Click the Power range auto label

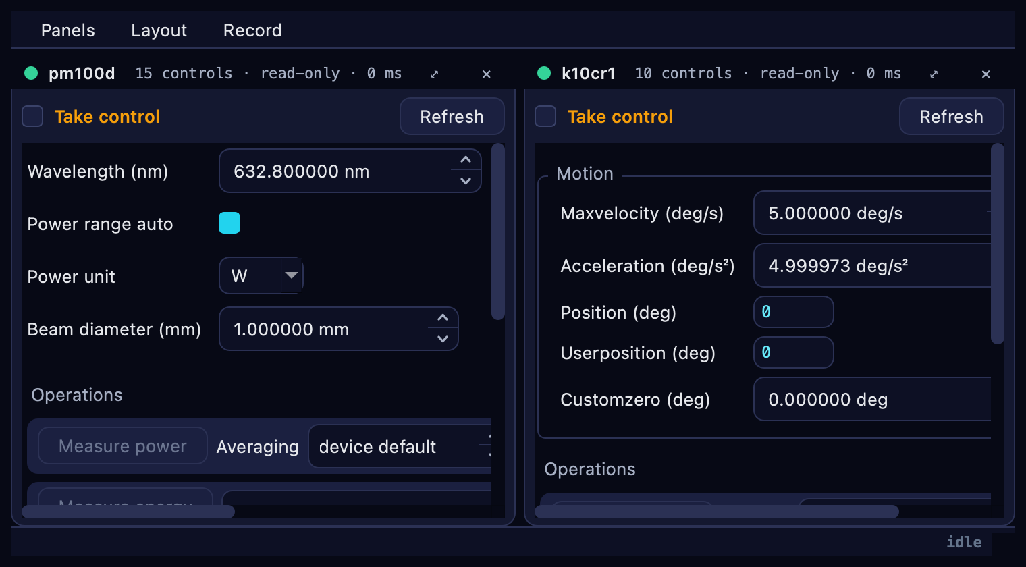coord(100,224)
